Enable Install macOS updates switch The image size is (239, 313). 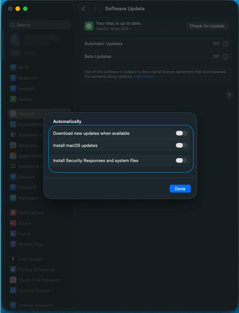tap(181, 145)
